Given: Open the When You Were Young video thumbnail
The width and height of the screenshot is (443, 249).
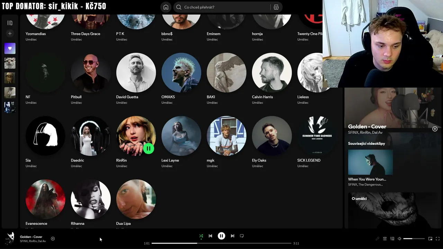Looking at the screenshot, I should point(370,162).
